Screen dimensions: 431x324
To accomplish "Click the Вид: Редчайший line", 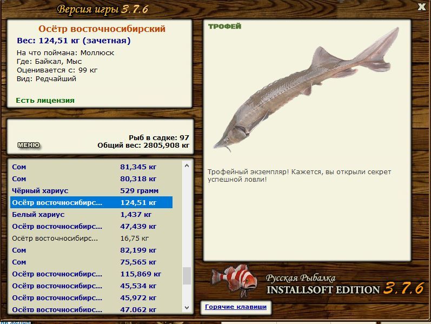I will (x=46, y=79).
